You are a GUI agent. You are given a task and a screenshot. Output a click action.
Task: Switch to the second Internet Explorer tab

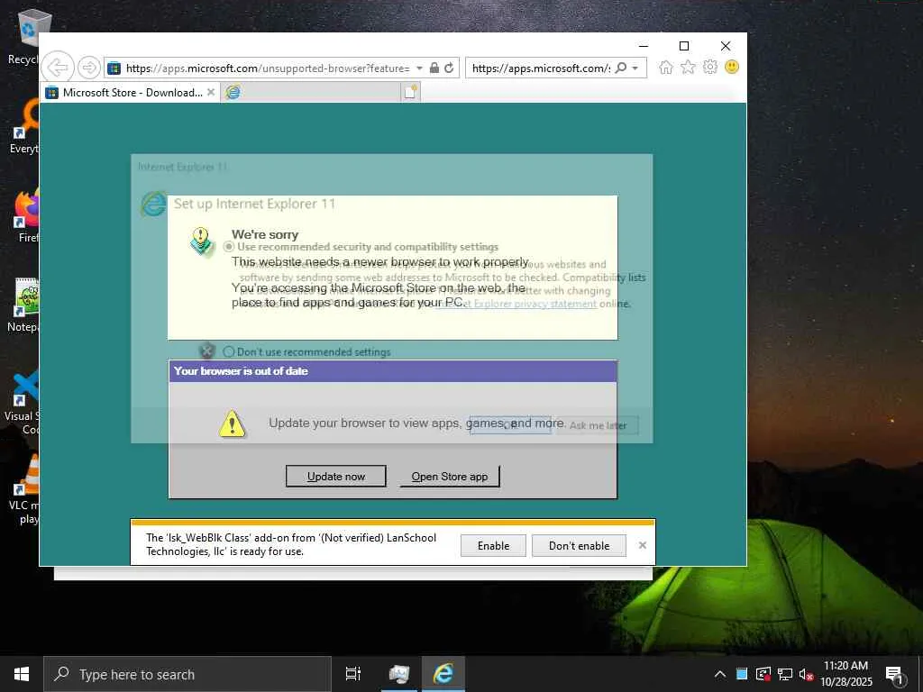(311, 93)
